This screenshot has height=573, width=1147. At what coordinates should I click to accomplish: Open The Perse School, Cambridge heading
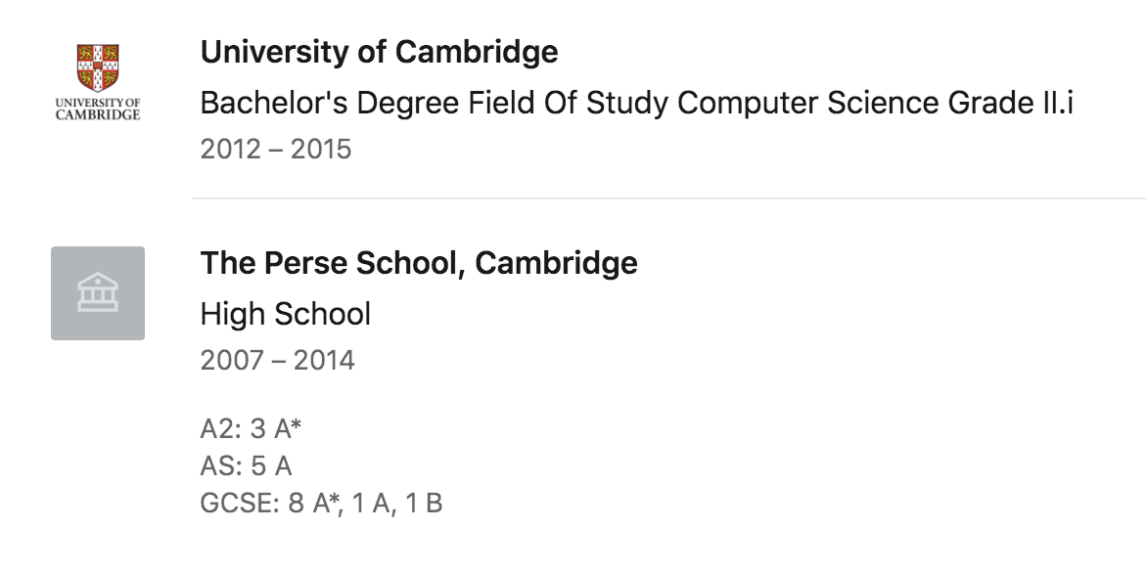click(x=419, y=263)
